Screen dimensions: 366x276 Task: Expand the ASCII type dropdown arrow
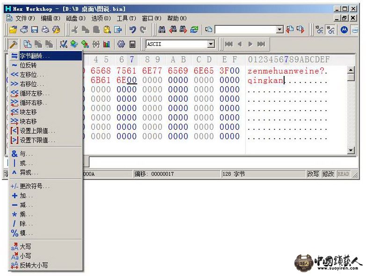point(211,44)
